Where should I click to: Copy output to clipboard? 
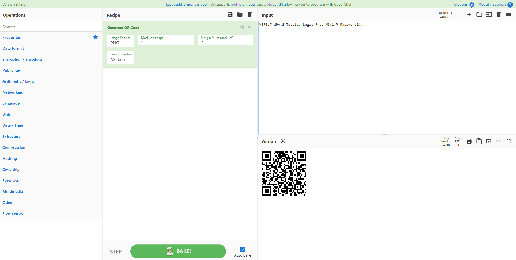point(479,141)
